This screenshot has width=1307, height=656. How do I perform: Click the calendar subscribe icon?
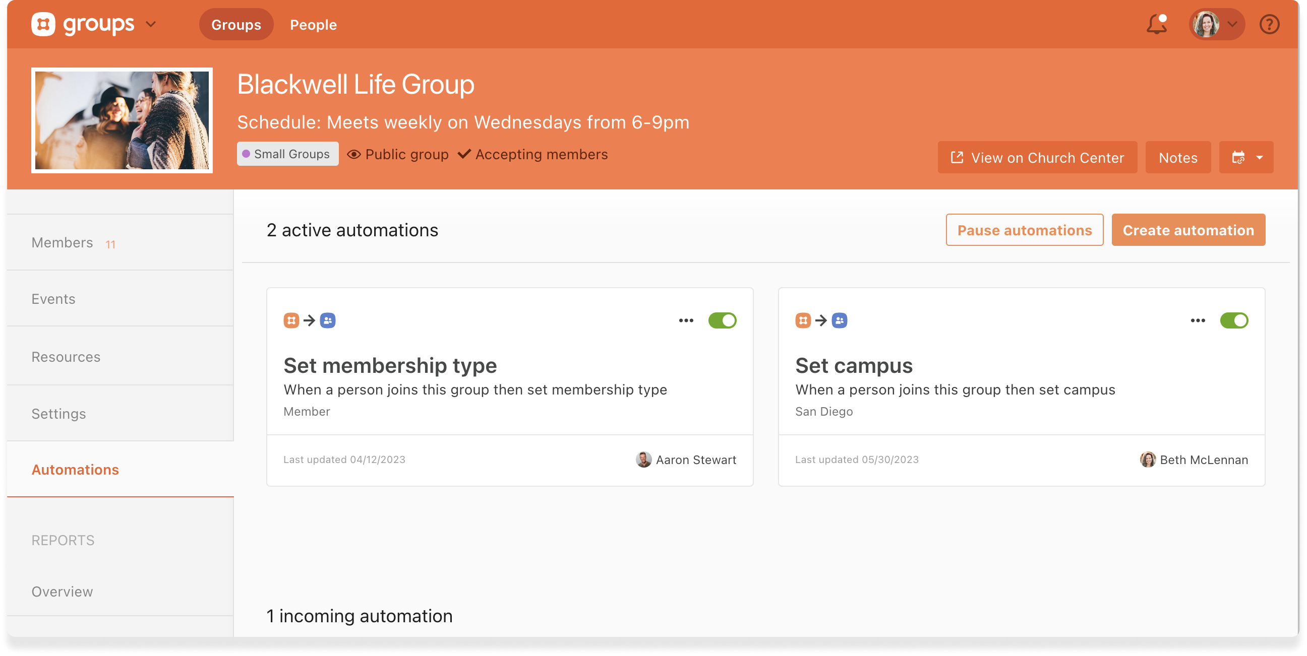coord(1238,157)
